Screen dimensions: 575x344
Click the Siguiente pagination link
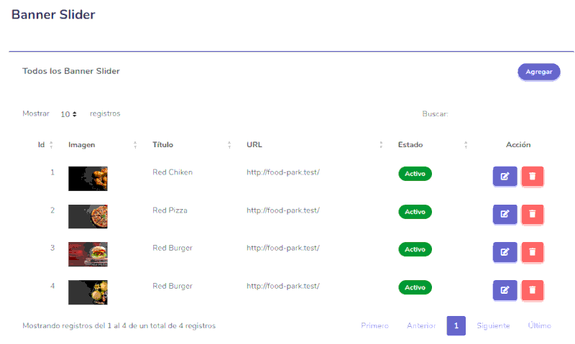coord(493,325)
